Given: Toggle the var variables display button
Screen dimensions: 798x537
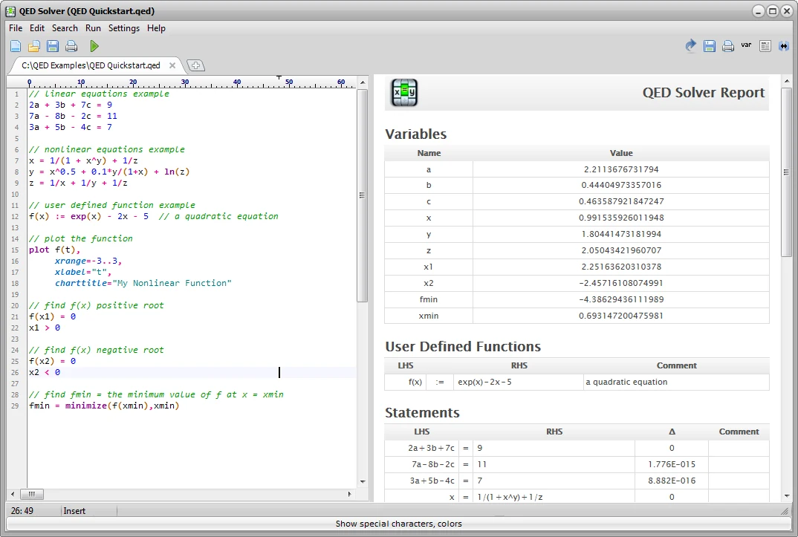Looking at the screenshot, I should point(746,45).
